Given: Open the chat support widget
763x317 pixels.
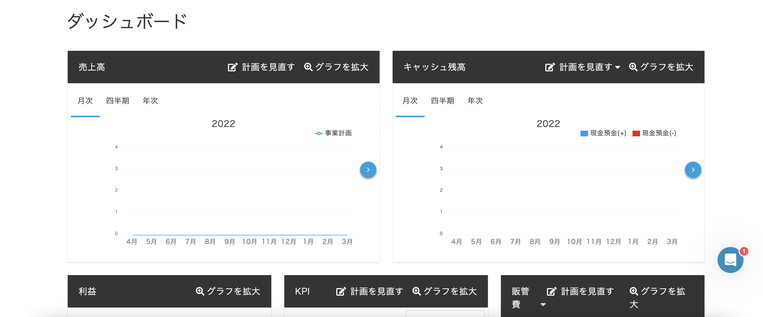Looking at the screenshot, I should coord(730,260).
